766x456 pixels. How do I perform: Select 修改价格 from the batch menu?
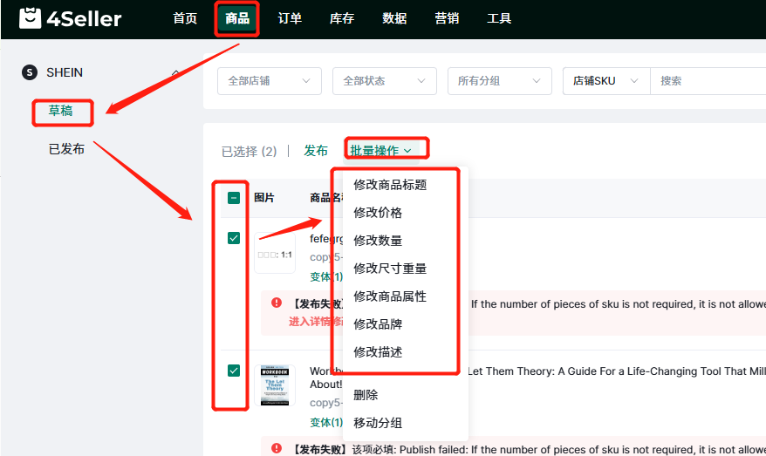tap(378, 213)
